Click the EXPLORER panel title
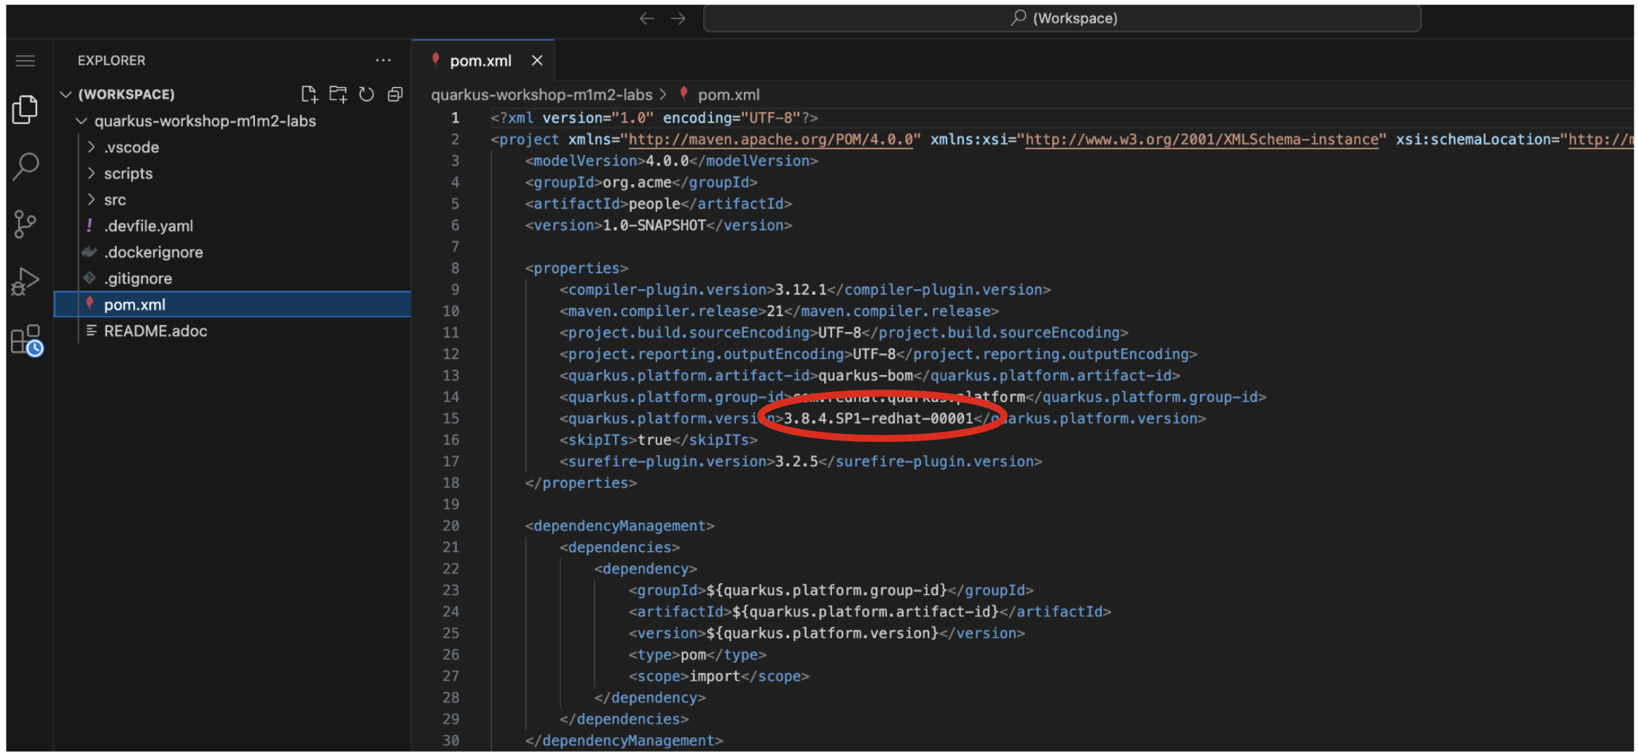This screenshot has width=1638, height=756. (111, 60)
